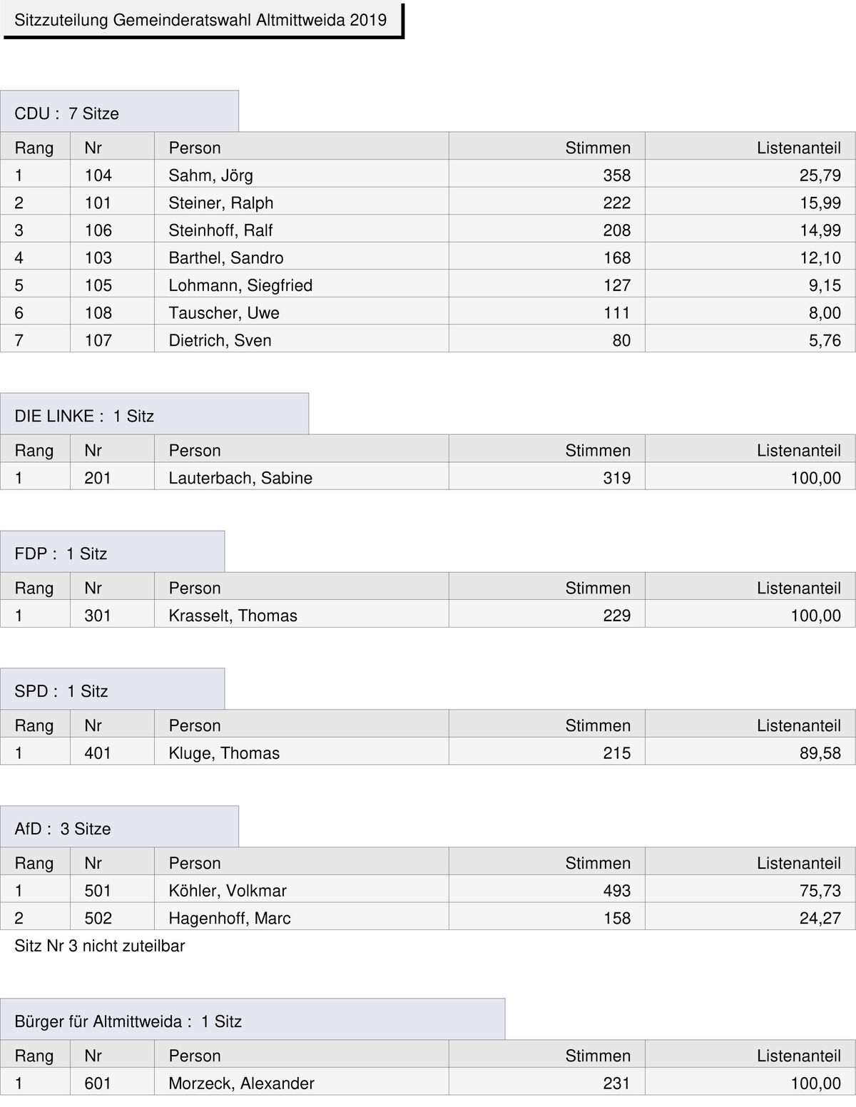Image resolution: width=856 pixels, height=1107 pixels.
Task: Select the Dietrich, Sven row
Action: [428, 339]
